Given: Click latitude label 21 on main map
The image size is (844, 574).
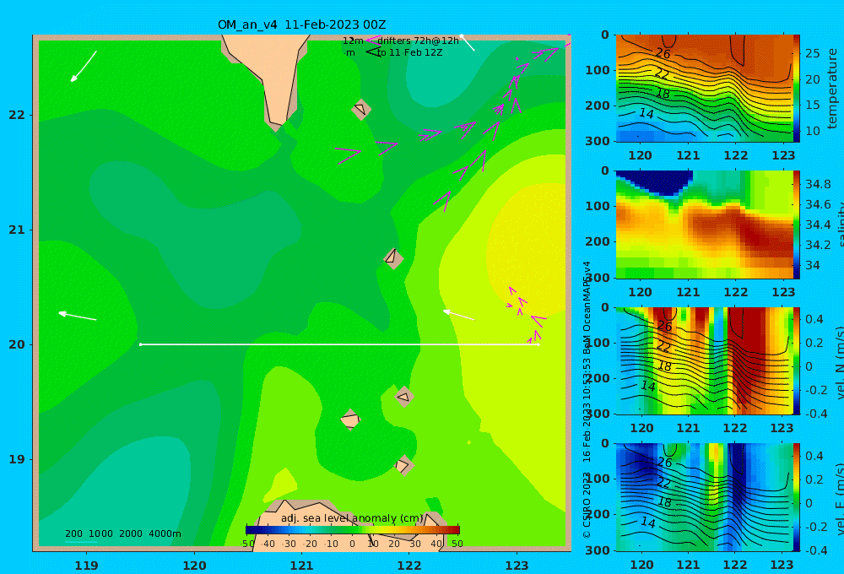Looking at the screenshot, I should pyautogui.click(x=17, y=230).
